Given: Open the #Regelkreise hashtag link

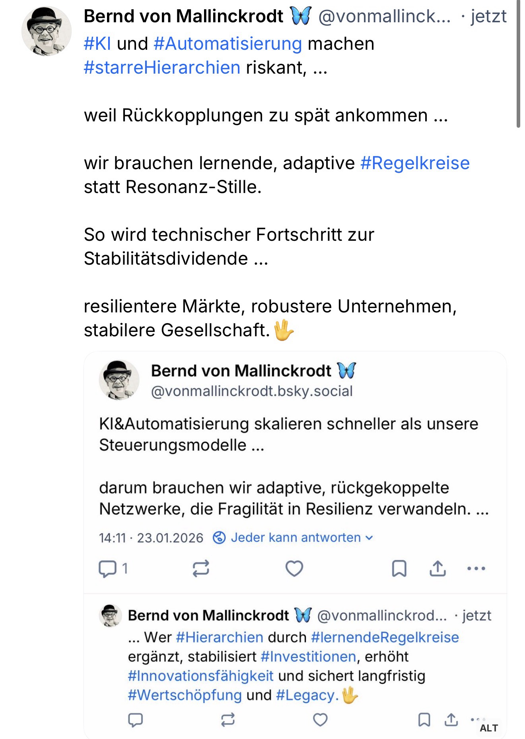Looking at the screenshot, I should 415,163.
